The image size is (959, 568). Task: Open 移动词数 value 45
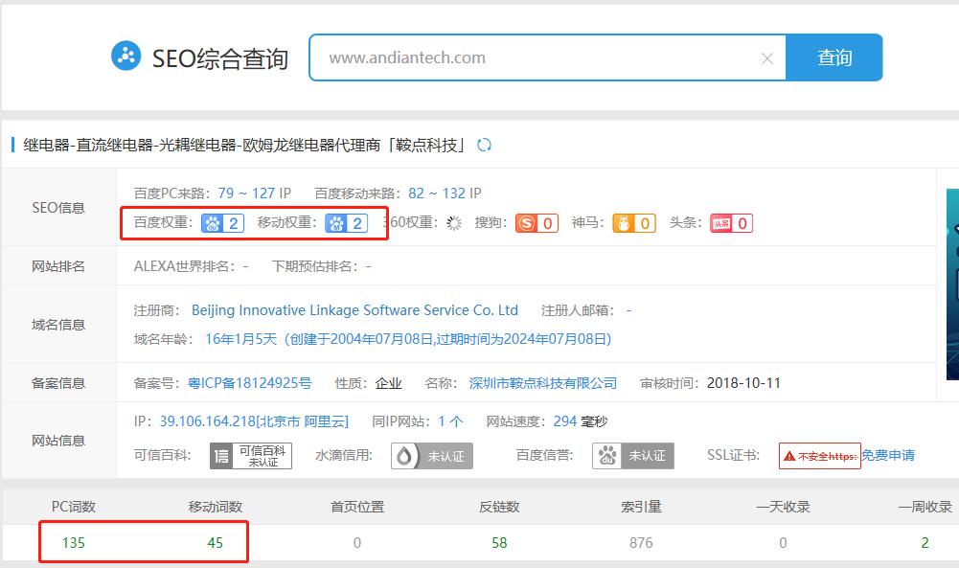[216, 543]
